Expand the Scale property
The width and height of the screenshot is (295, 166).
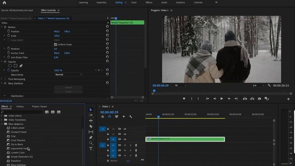[5, 36]
